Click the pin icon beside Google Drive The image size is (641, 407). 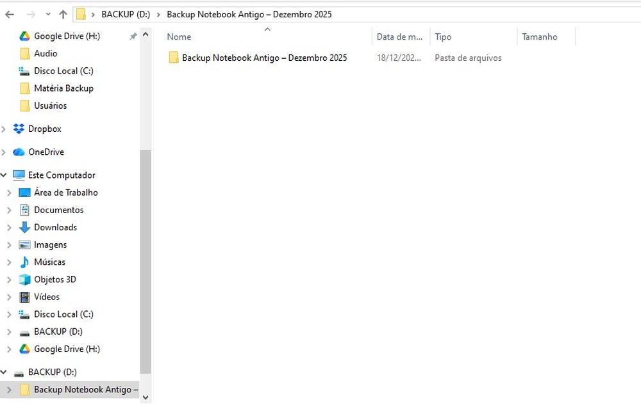[133, 36]
